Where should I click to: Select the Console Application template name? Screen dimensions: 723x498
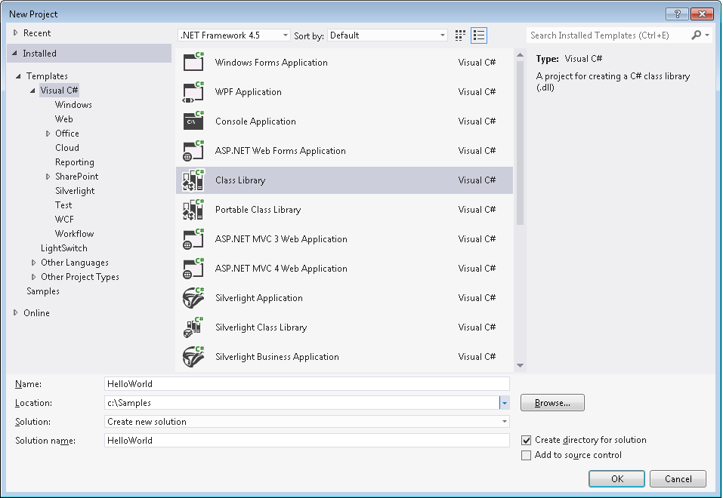click(x=255, y=121)
